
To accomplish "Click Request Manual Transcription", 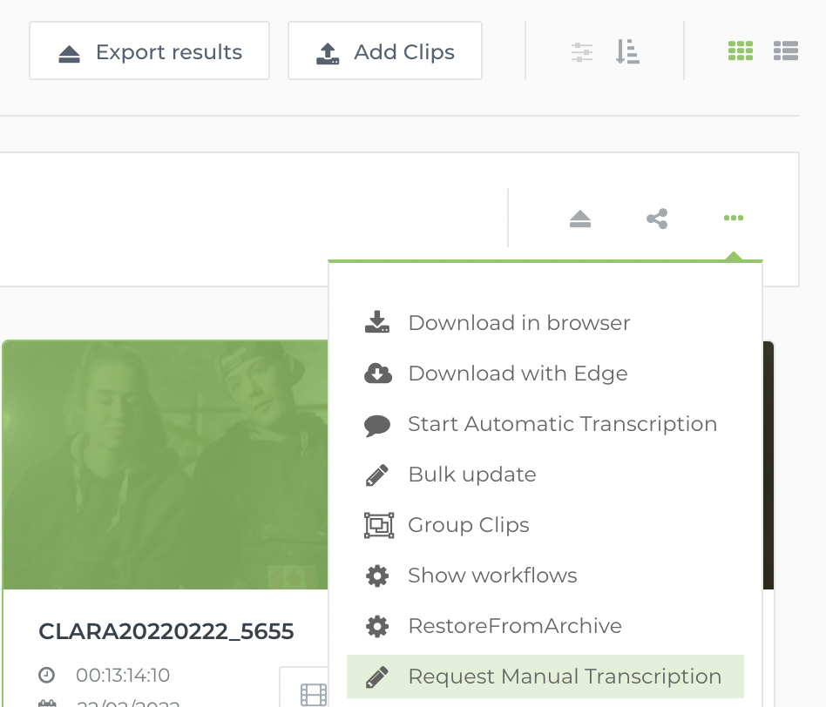I will click(564, 677).
